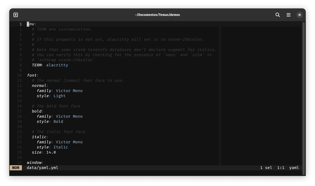
Task: Click the "bold" section key
Action: tap(36, 111)
